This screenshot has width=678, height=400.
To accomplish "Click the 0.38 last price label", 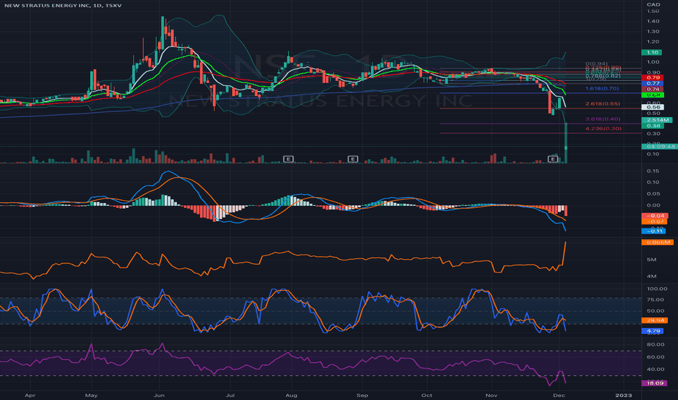I will point(652,126).
